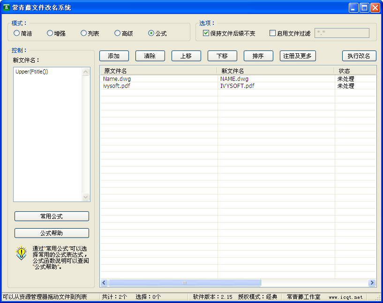Click 共计：2个 status text

[x=114, y=297]
